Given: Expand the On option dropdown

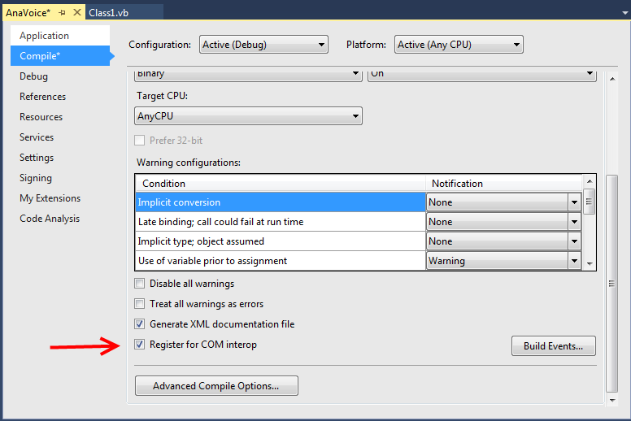Looking at the screenshot, I should tap(482, 75).
